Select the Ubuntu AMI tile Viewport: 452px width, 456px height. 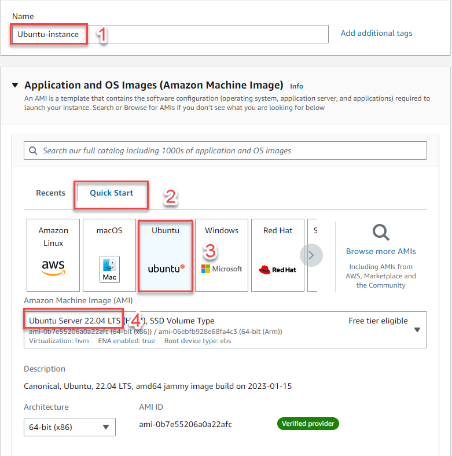(166, 255)
